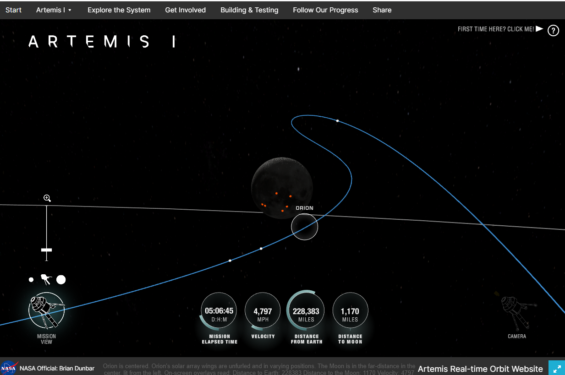Click the "First time here? Click me!" link

click(500, 29)
